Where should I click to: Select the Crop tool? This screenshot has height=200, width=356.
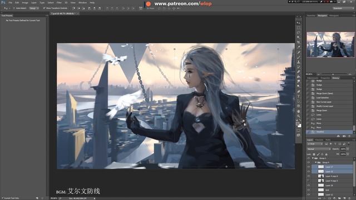[299, 42]
